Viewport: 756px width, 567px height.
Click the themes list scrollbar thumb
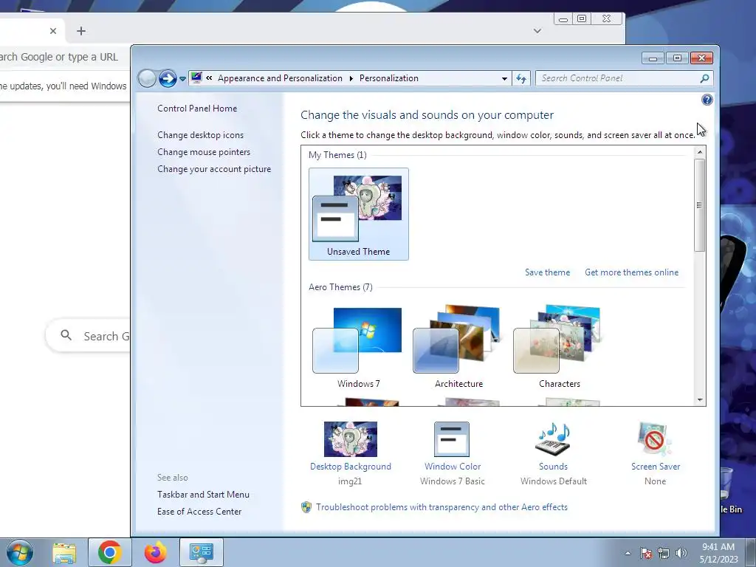coord(700,205)
